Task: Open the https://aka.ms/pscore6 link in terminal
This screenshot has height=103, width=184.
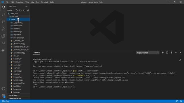Action: pyautogui.click(x=89, y=66)
